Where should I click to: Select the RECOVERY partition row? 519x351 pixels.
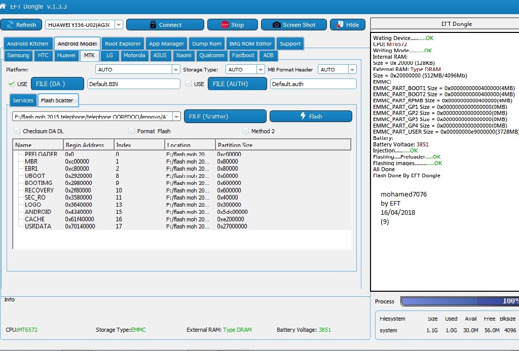(182, 190)
